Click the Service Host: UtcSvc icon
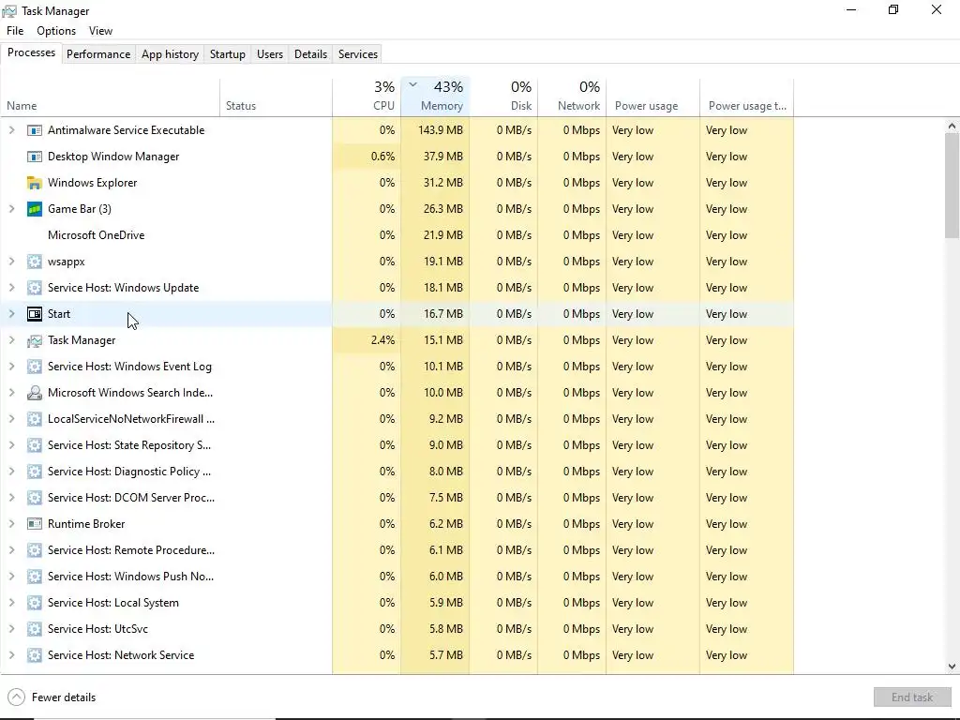 (35, 629)
